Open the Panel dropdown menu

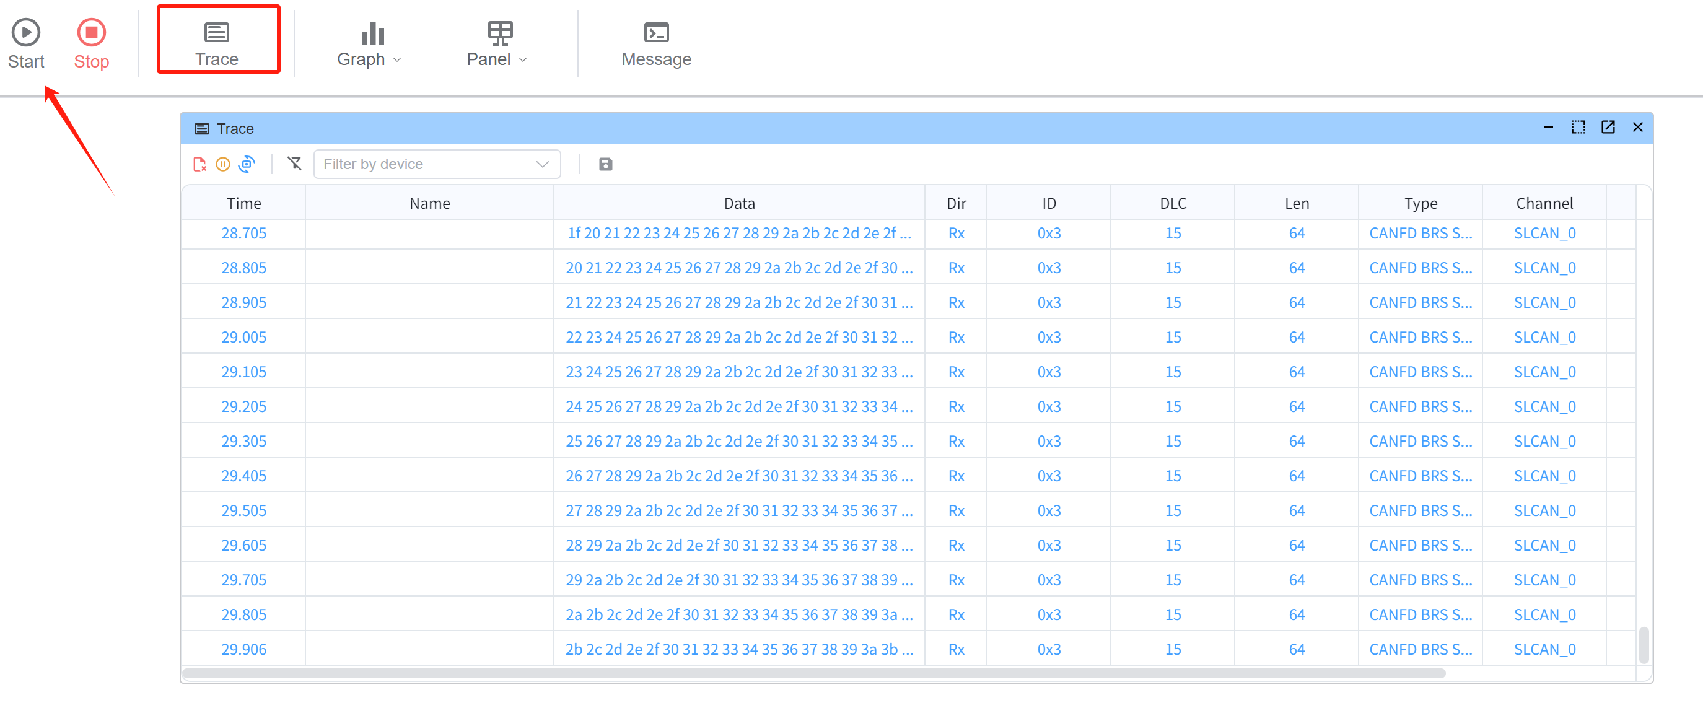(x=497, y=43)
